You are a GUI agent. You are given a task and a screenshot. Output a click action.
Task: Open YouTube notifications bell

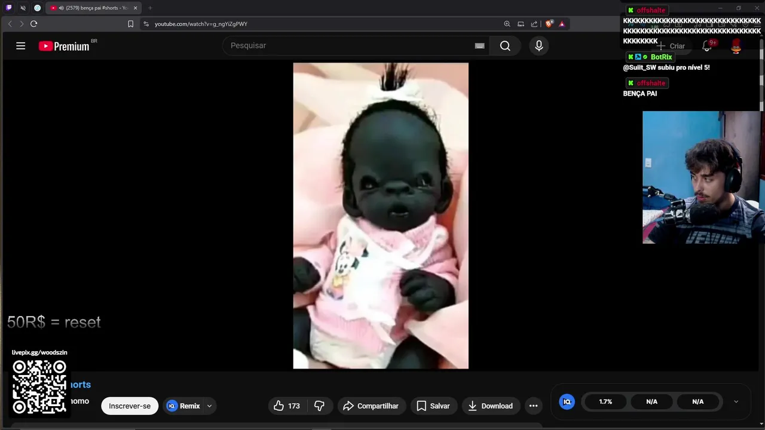(707, 46)
